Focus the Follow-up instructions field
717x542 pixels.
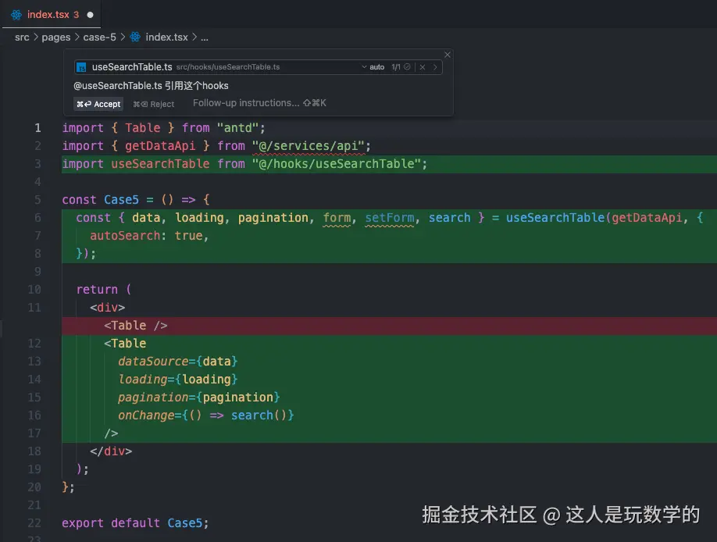click(259, 103)
